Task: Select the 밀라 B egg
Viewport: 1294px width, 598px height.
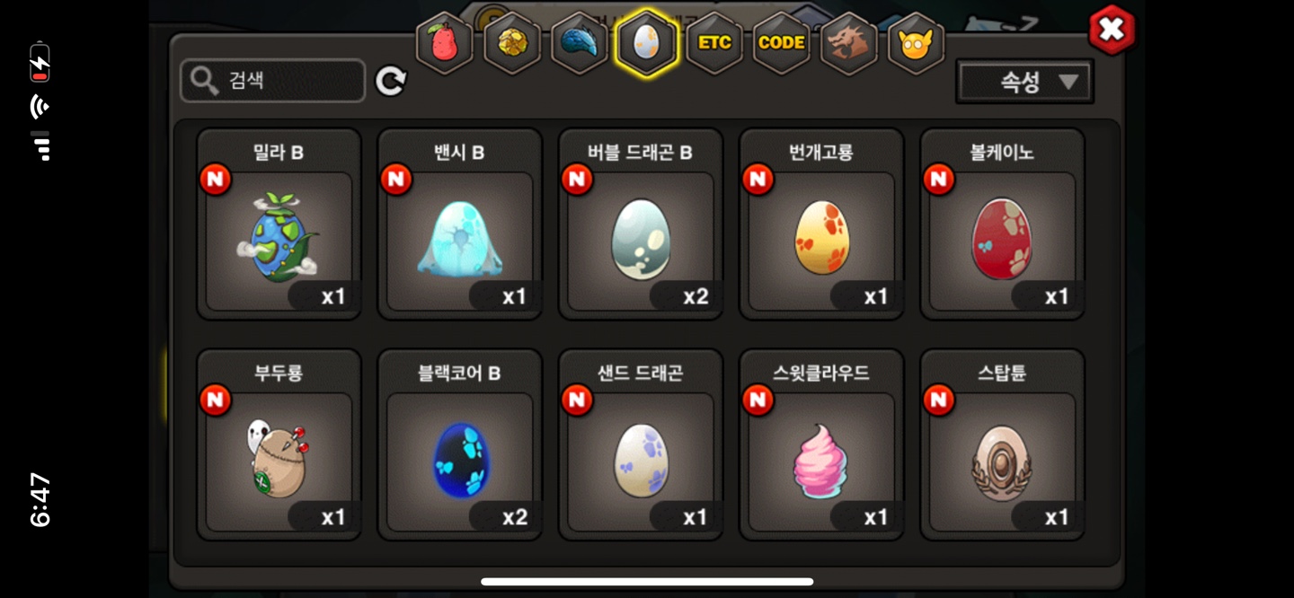Action: click(x=279, y=224)
